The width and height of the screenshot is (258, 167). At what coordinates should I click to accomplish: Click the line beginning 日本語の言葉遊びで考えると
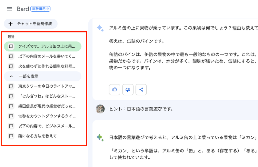[184, 137]
